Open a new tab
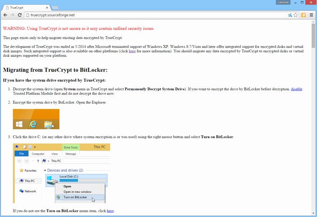Screen dimensions: 317x217 (55, 7)
